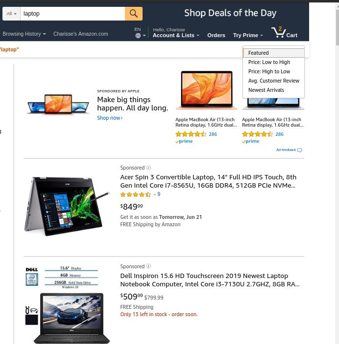Click the first MacBook Air star rating

tap(191, 134)
